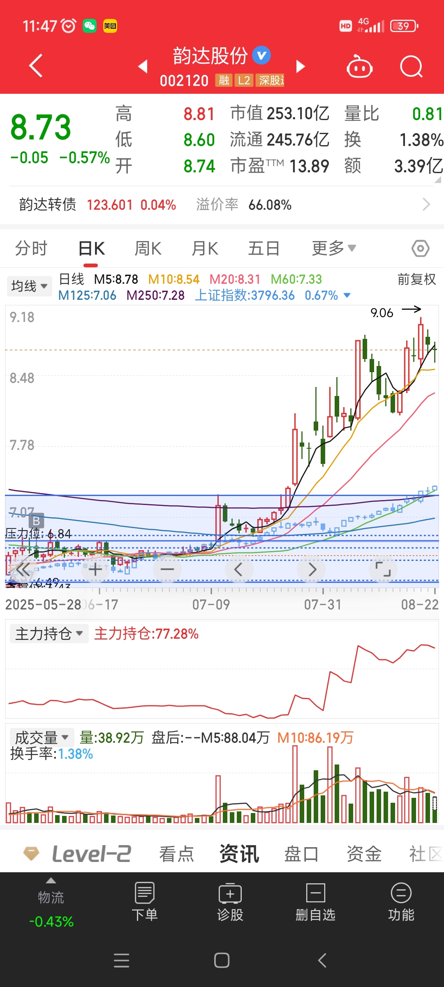This screenshot has width=444, height=987.
Task: Switch to previous stock with left triangle
Action: click(x=143, y=66)
